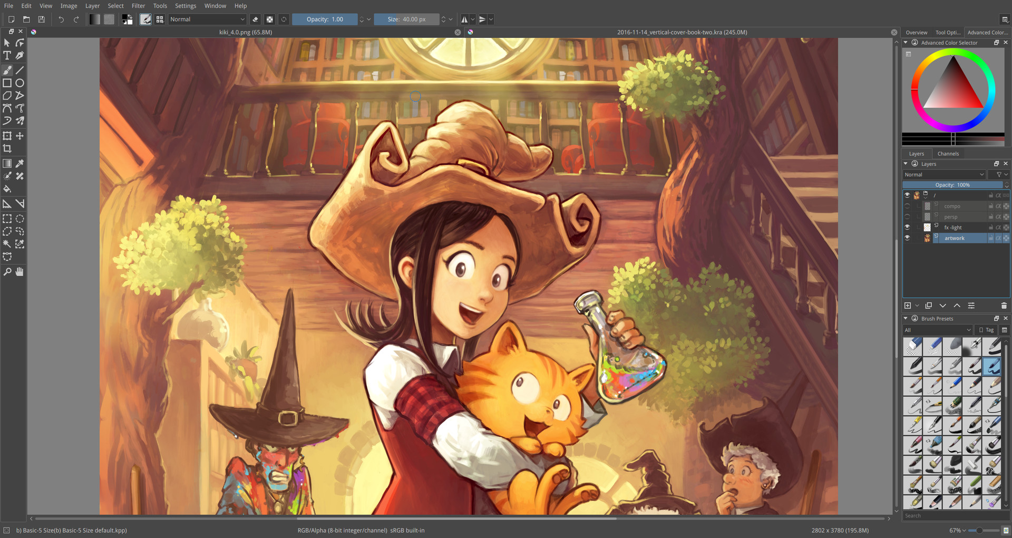Open the brush blending mode dropdown

coord(207,19)
